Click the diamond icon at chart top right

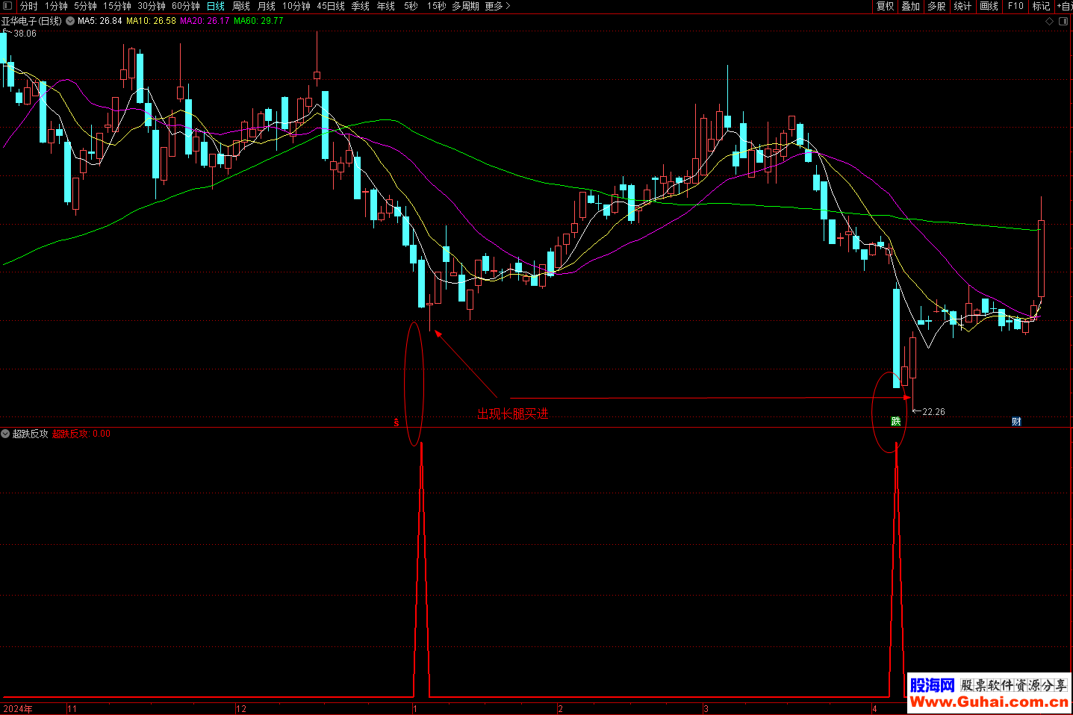pos(1049,22)
